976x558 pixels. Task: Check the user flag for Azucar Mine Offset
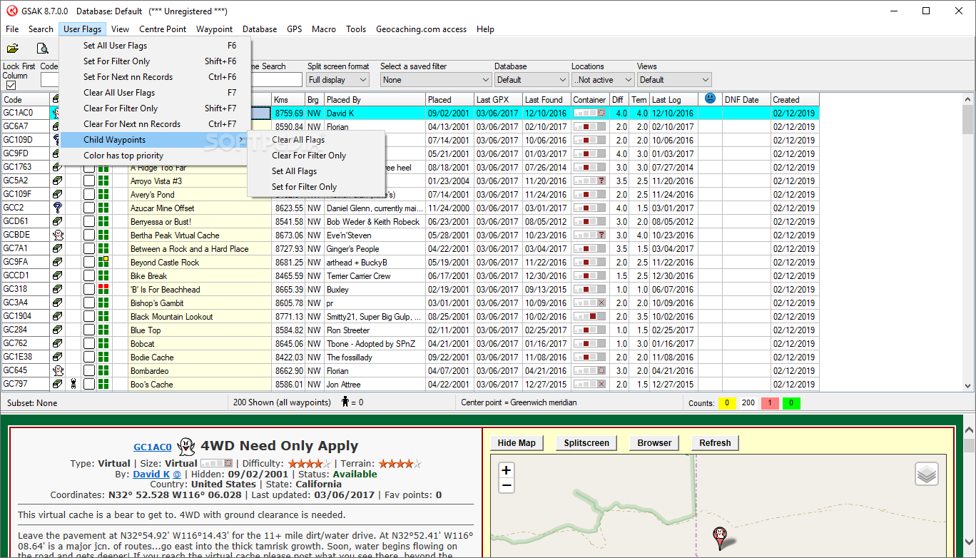[89, 208]
